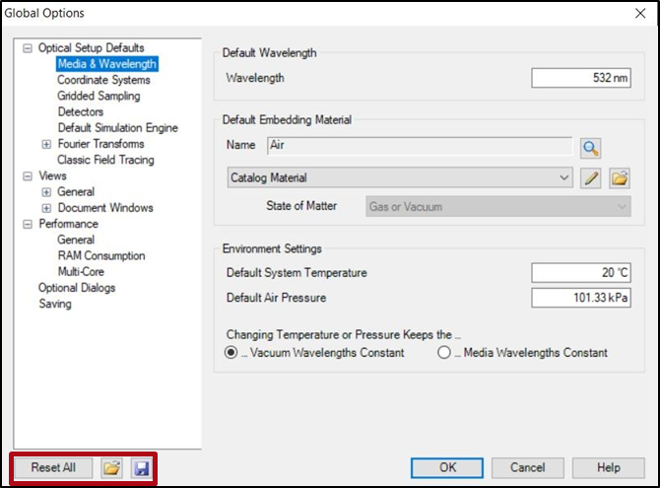Image resolution: width=660 pixels, height=488 pixels.
Task: Select Vacuum Wavelengths Constant radio option
Action: coord(231,353)
